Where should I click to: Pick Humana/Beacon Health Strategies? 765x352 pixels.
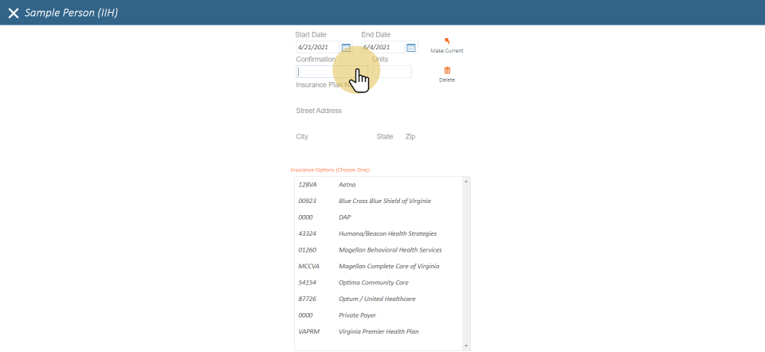point(387,233)
